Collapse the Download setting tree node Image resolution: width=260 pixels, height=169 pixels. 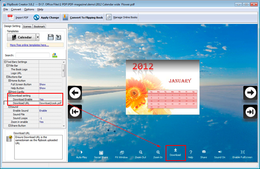10,95
